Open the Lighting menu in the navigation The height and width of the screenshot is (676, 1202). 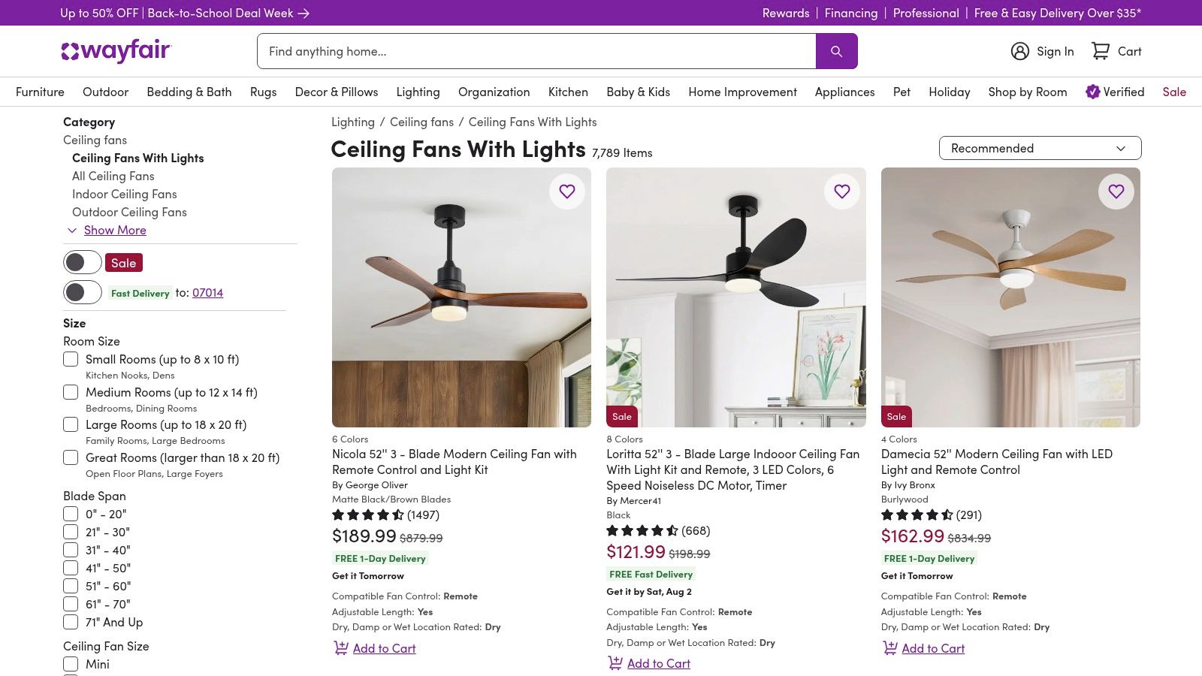[418, 92]
